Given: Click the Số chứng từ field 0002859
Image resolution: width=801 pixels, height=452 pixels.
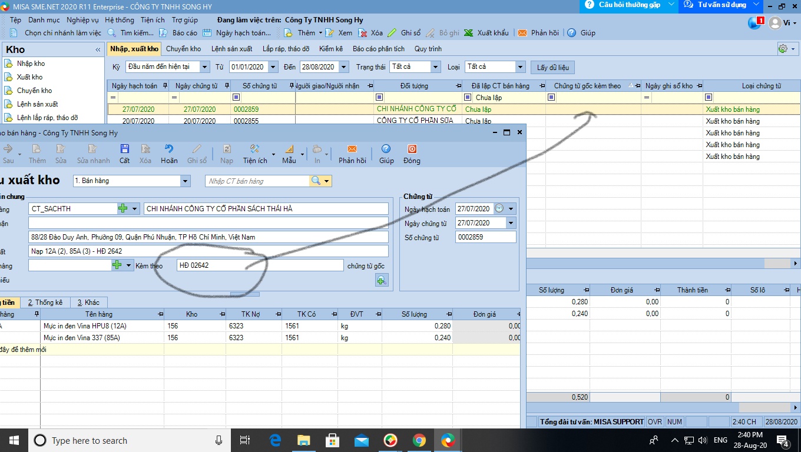Looking at the screenshot, I should click(x=485, y=237).
